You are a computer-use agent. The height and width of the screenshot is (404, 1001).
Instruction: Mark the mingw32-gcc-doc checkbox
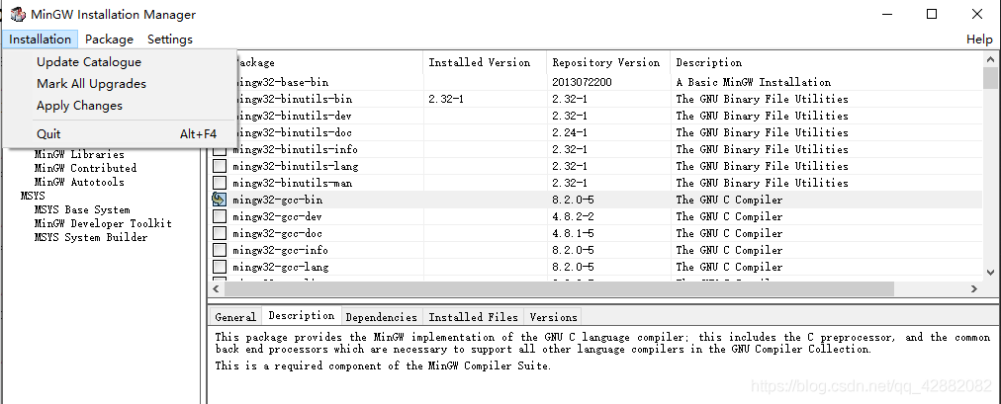pyautogui.click(x=219, y=233)
